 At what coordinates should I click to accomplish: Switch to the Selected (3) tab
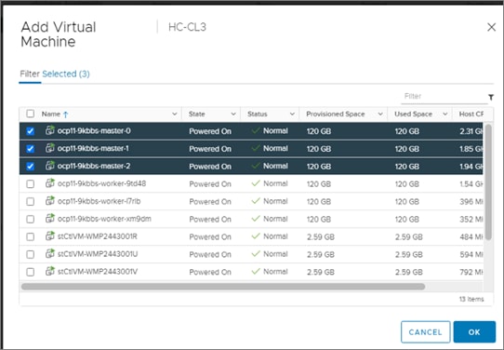(66, 74)
